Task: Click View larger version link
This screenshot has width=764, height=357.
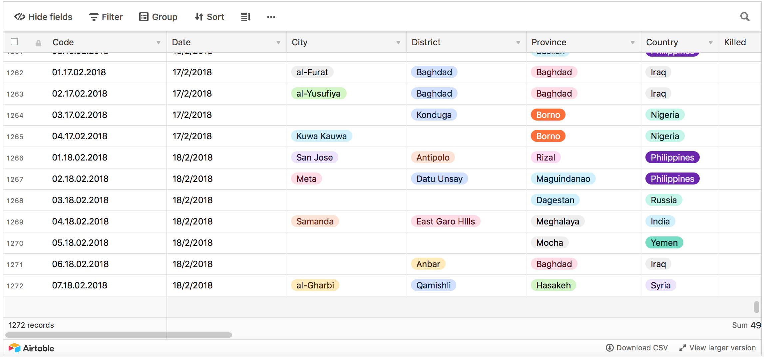Action: point(718,348)
